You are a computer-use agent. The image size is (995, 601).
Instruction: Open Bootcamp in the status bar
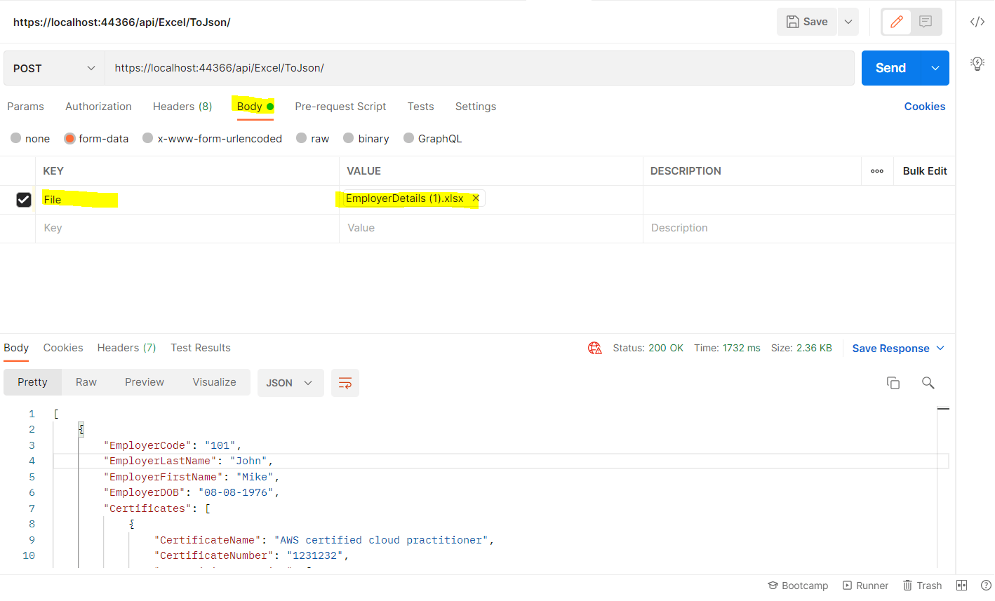[798, 585]
